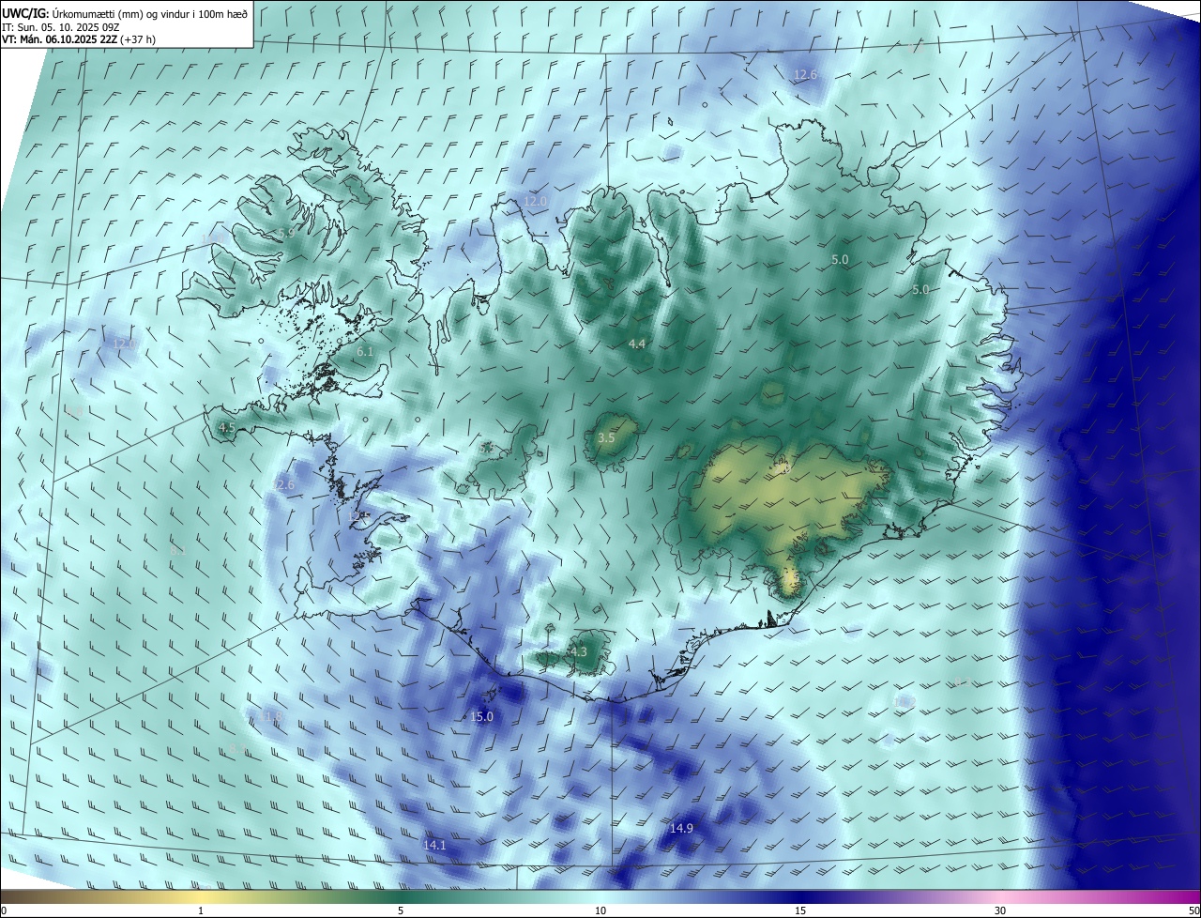Viewport: 1201px width, 918px height.
Task: Click the color scale tick label 30
Action: pos(1000,910)
